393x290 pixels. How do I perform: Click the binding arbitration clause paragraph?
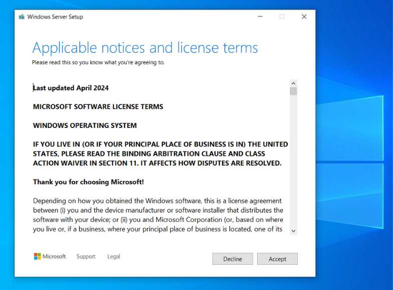point(160,154)
